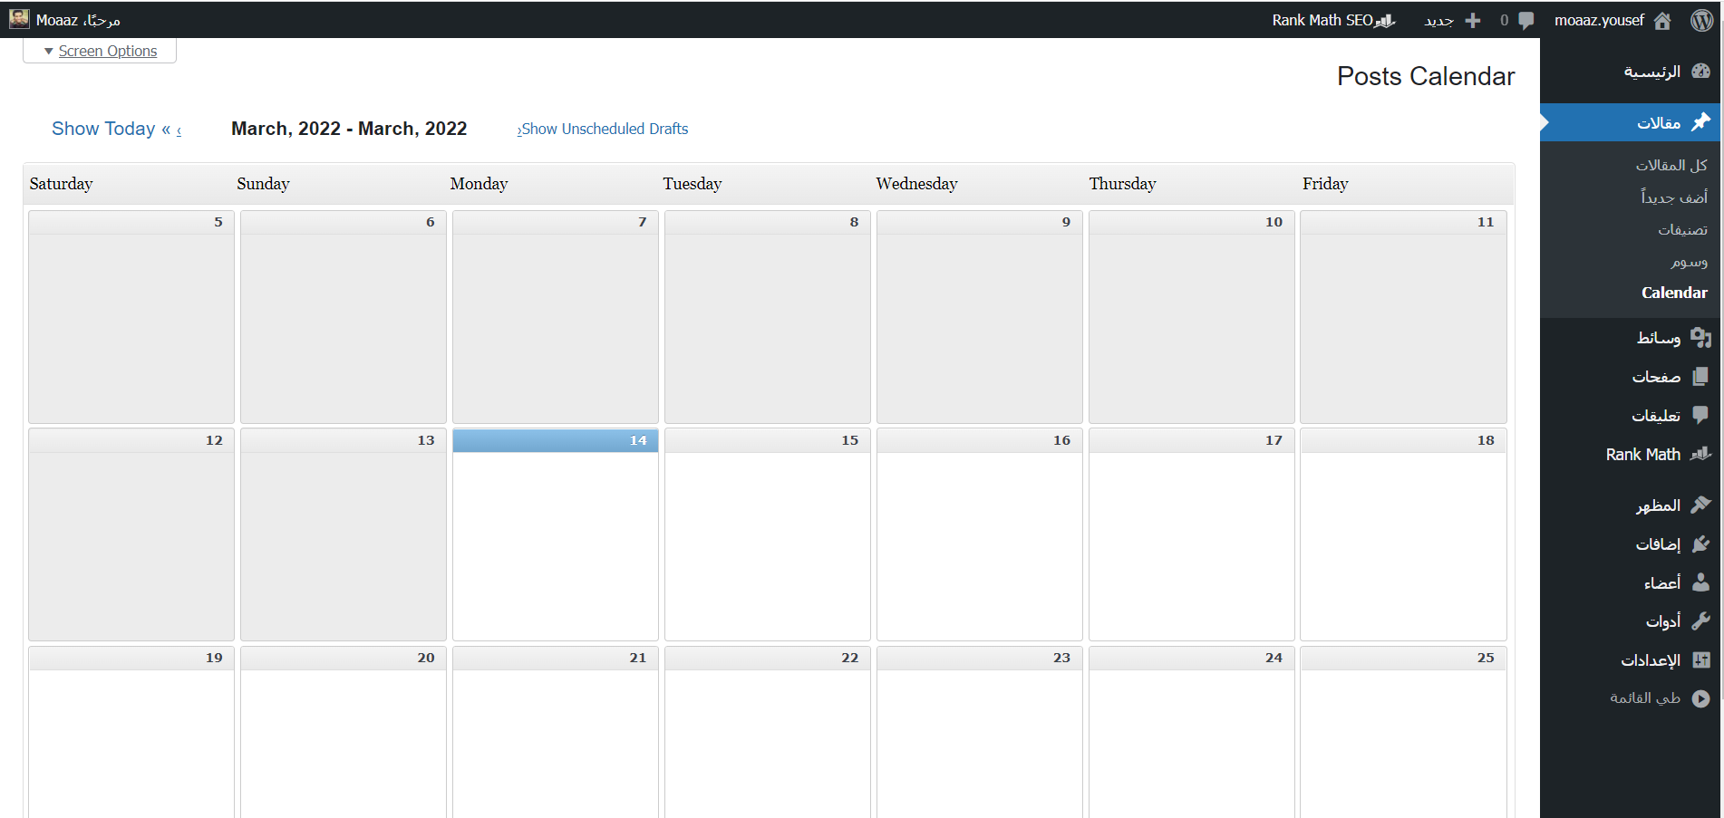This screenshot has width=1724, height=818.
Task: Click the collapse menu arrow icon
Action: [x=1701, y=698]
